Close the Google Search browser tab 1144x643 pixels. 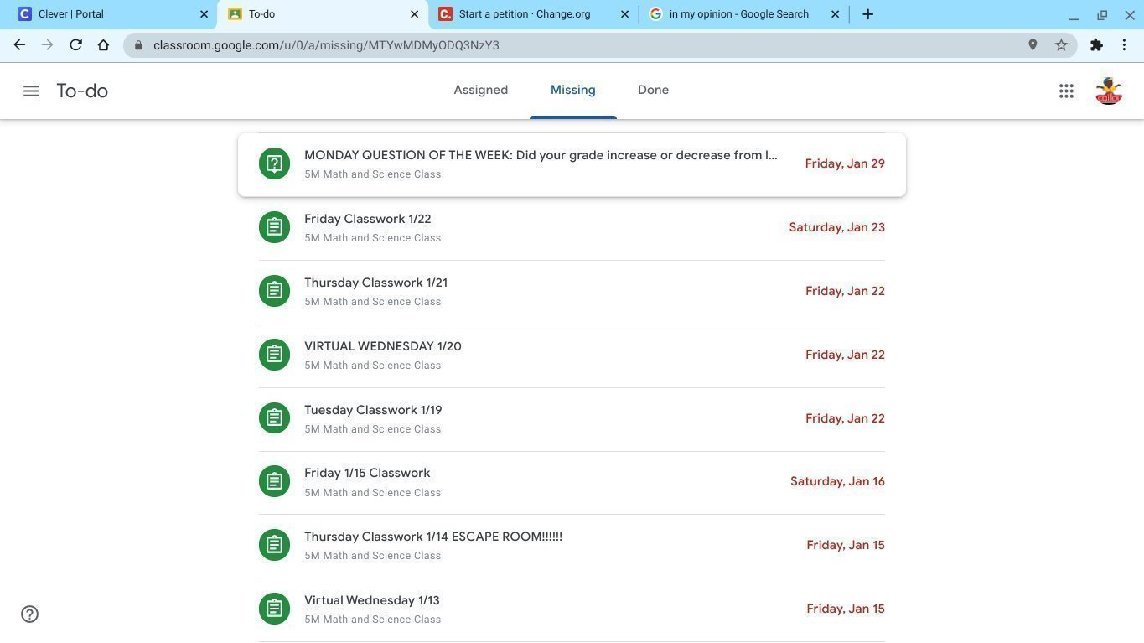coord(835,14)
